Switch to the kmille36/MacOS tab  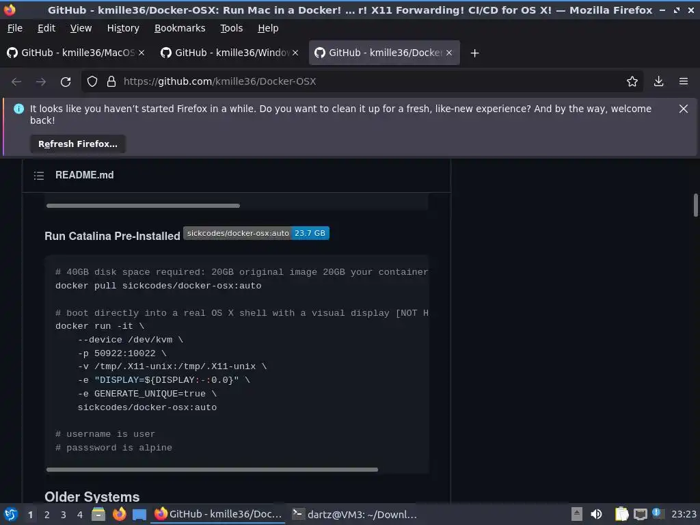click(76, 53)
